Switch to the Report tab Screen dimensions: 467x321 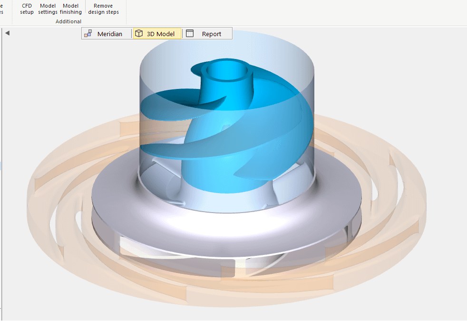pos(207,34)
